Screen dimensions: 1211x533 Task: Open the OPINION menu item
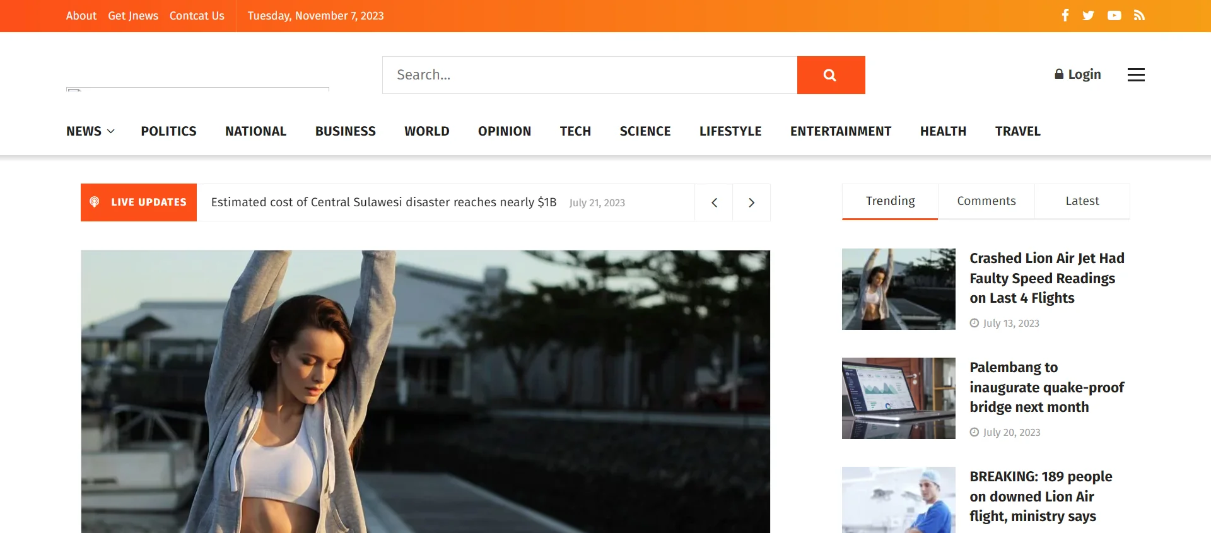[x=505, y=131]
